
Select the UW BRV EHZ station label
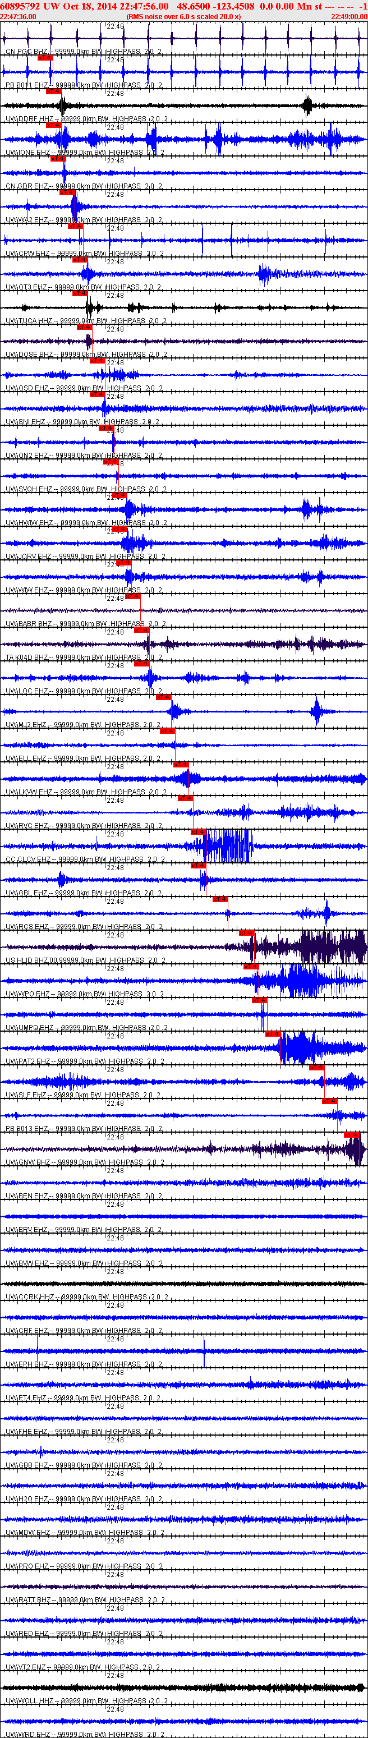click(x=84, y=1230)
